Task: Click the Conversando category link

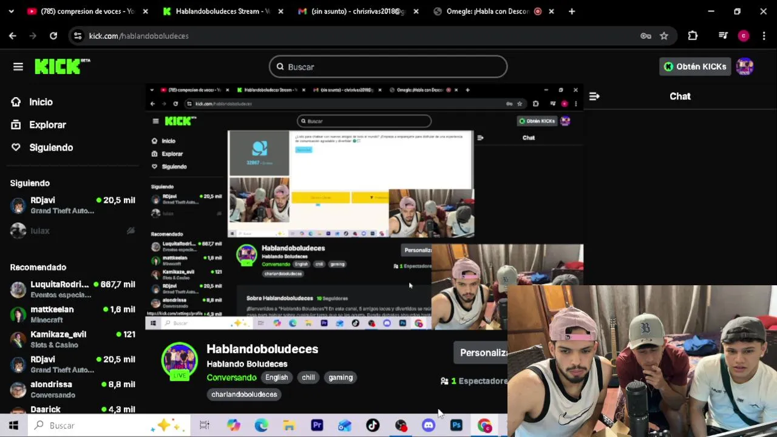Action: tap(231, 378)
